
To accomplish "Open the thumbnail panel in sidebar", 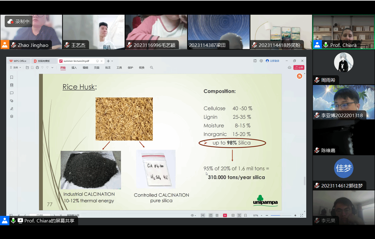I will click(x=12, y=85).
